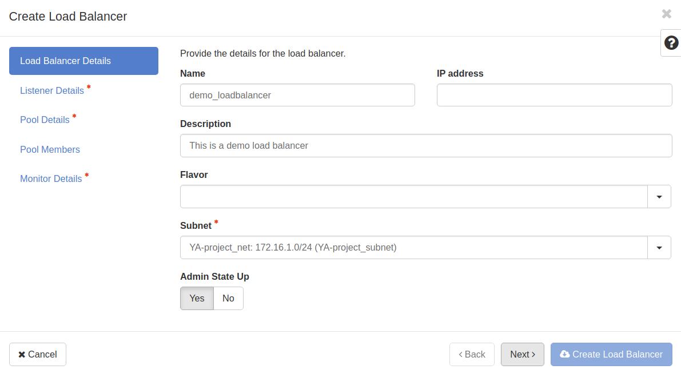Screen dimensions: 681x373
Task: Click into the IP address field
Action: click(x=554, y=95)
